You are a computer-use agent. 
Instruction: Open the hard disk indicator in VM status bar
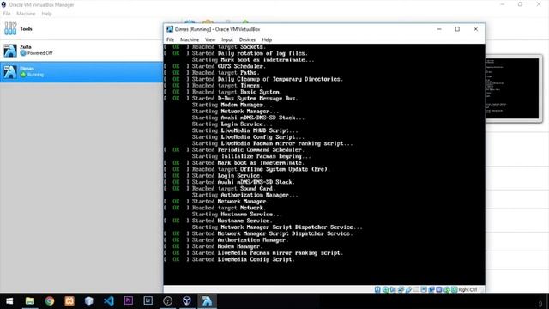click(377, 290)
